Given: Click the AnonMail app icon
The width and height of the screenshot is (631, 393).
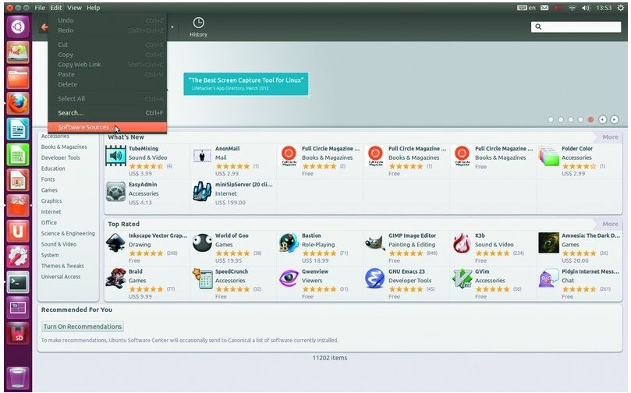Looking at the screenshot, I should pos(202,156).
